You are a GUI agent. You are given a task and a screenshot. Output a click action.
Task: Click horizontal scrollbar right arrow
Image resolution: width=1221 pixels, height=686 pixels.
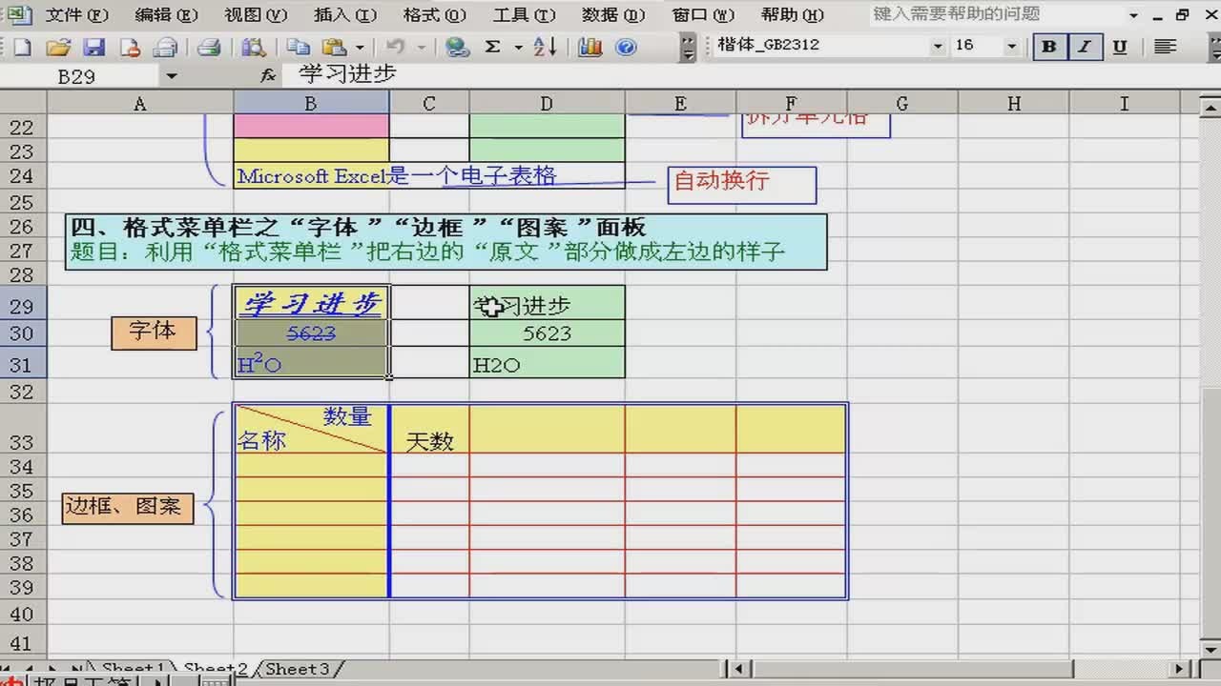coord(1181,669)
